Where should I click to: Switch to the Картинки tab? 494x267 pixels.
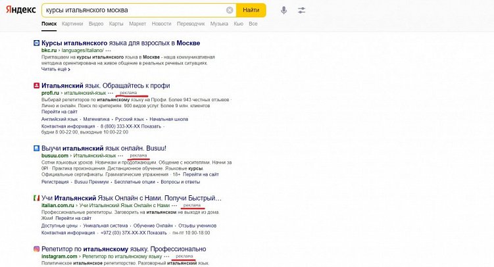(x=72, y=24)
